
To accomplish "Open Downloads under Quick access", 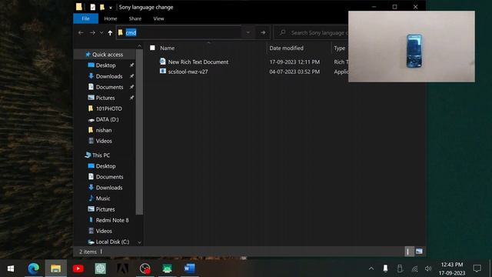I will [x=109, y=76].
